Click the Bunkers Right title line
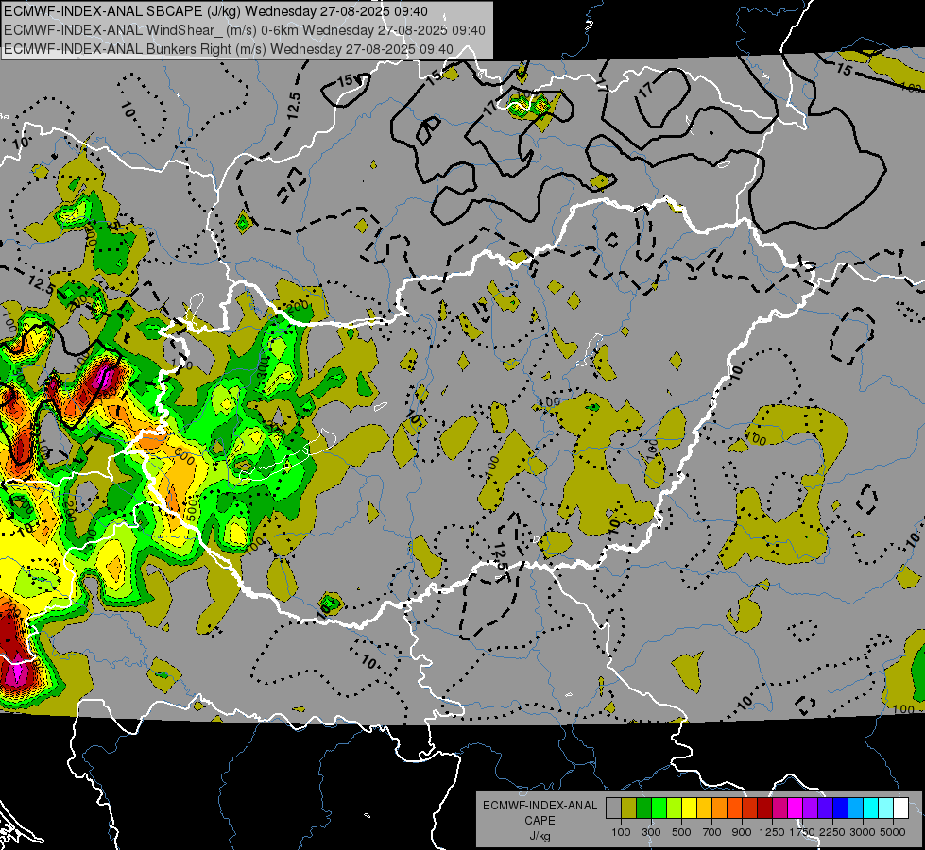 click(229, 49)
